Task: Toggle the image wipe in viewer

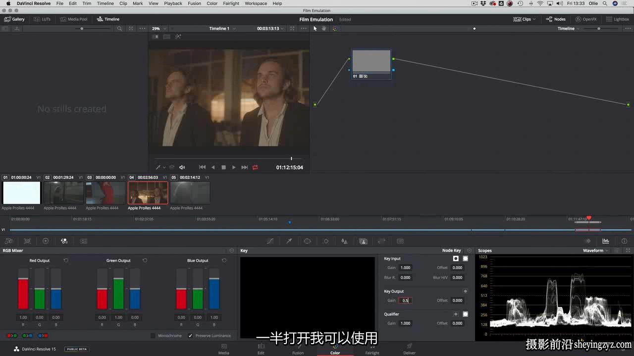Action: [155, 37]
